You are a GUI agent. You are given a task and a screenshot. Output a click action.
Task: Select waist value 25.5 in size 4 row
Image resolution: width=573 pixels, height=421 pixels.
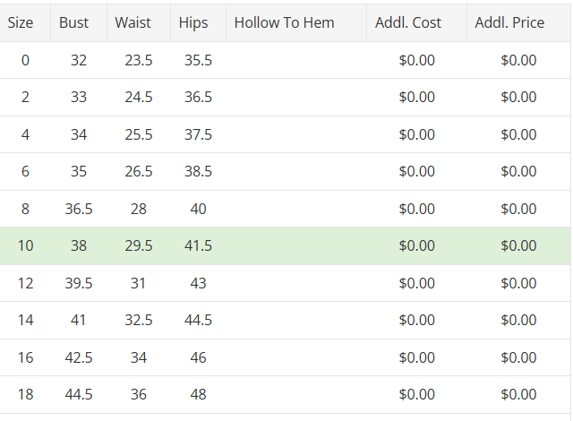tap(139, 134)
